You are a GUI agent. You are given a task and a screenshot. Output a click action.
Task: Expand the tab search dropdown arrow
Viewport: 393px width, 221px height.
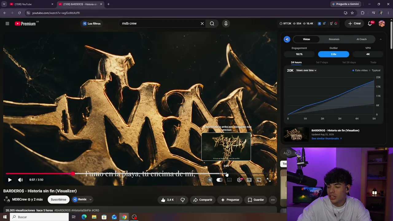4,4
